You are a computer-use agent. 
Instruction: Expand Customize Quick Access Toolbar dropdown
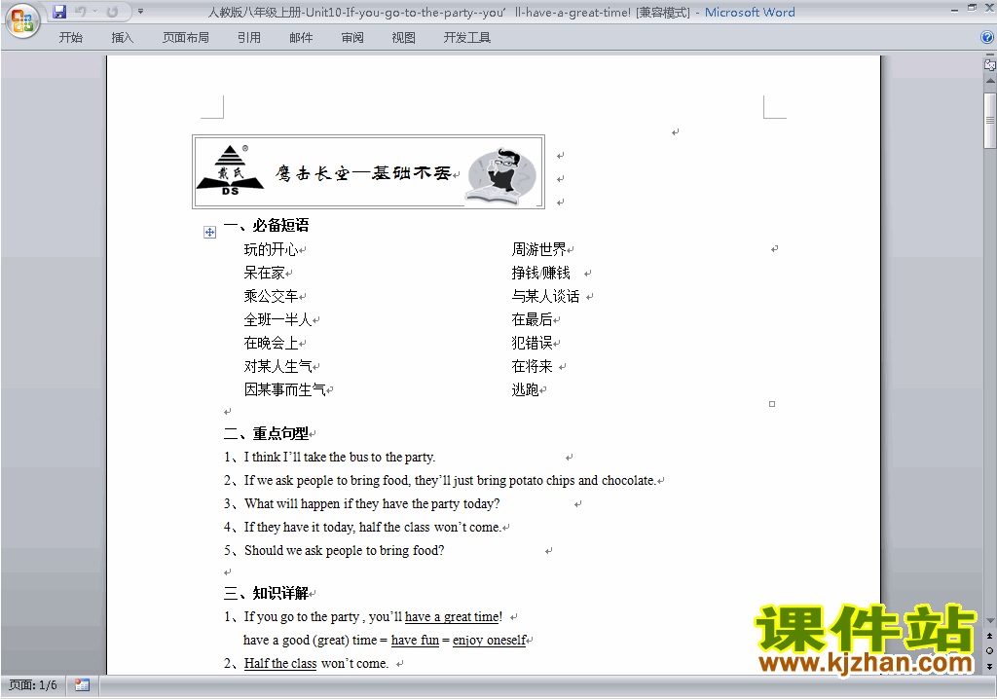point(140,12)
